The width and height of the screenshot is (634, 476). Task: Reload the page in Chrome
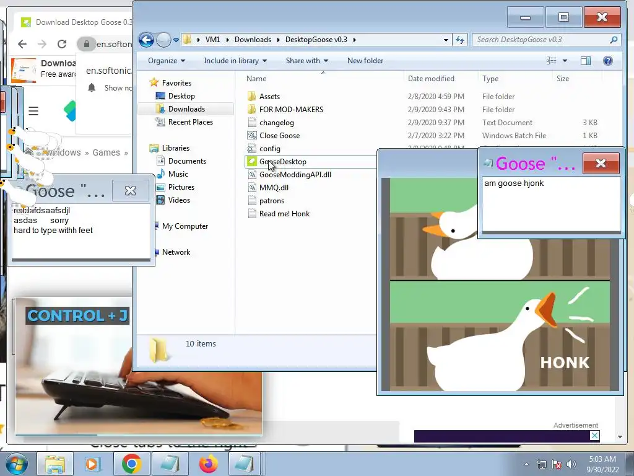62,44
